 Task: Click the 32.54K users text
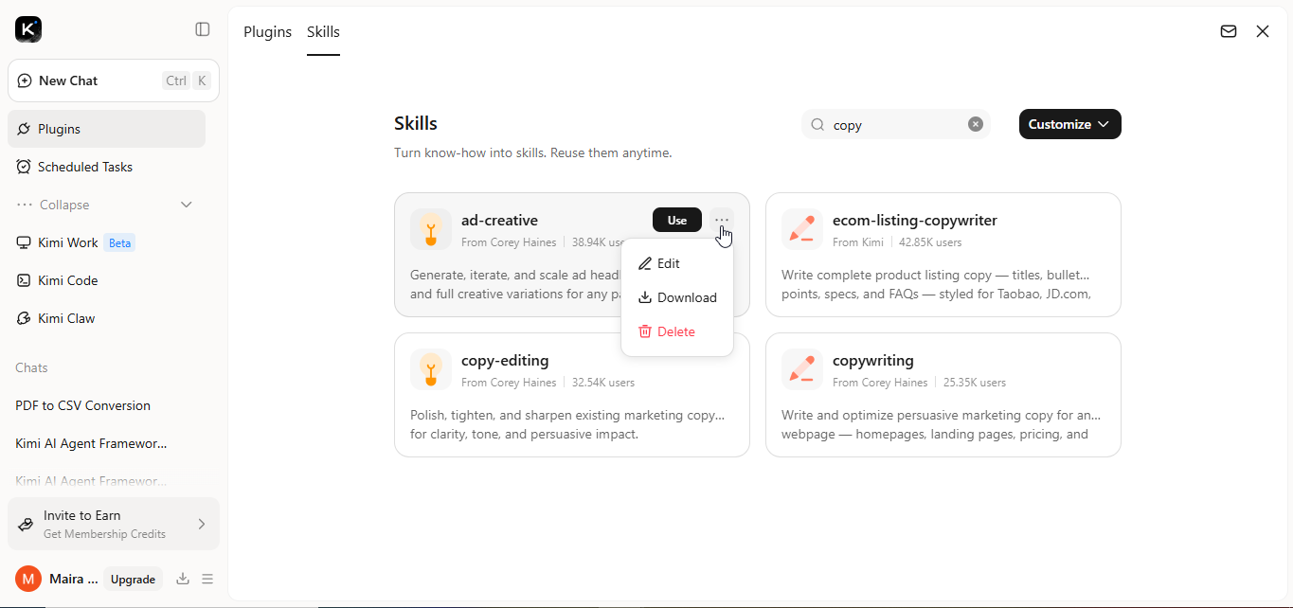tap(603, 383)
